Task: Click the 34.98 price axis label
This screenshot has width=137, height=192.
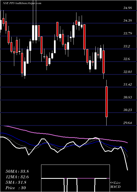Action: click(x=128, y=8)
